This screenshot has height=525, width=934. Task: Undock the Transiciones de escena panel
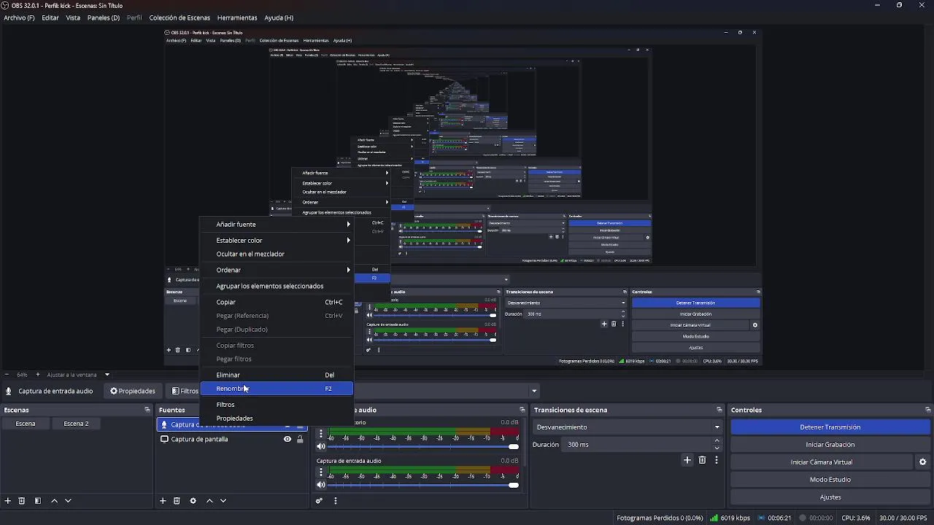tap(719, 410)
